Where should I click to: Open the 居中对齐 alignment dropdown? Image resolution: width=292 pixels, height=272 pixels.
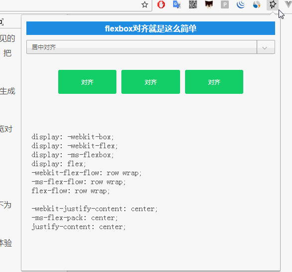(x=151, y=47)
